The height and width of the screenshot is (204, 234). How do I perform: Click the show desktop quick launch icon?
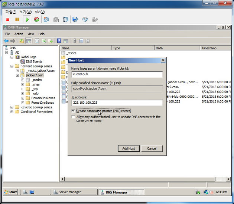point(32,192)
